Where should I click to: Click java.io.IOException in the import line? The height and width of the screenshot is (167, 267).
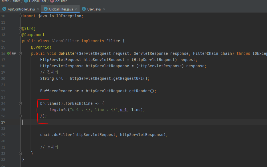(x=59, y=16)
